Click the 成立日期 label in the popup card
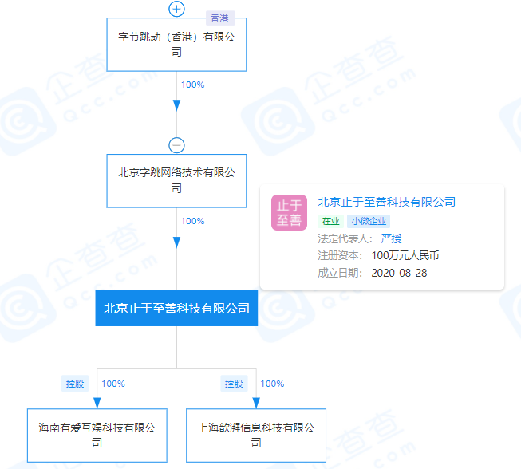521x469 pixels. (x=340, y=273)
